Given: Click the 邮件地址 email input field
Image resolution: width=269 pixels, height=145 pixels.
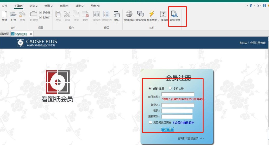Looking at the screenshot, I should pyautogui.click(x=178, y=94).
